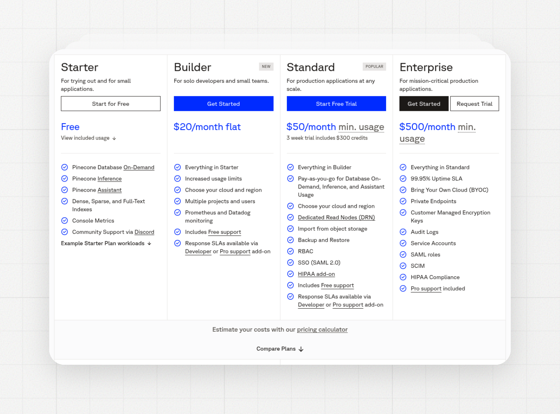This screenshot has width=560, height=414.
Task: Open the Pinecone Assistant link
Action: click(110, 190)
